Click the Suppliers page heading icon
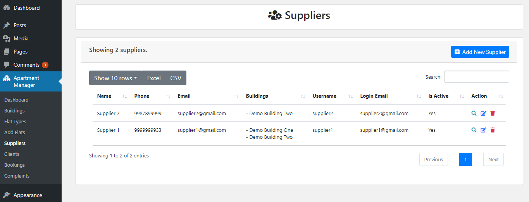 click(x=275, y=16)
